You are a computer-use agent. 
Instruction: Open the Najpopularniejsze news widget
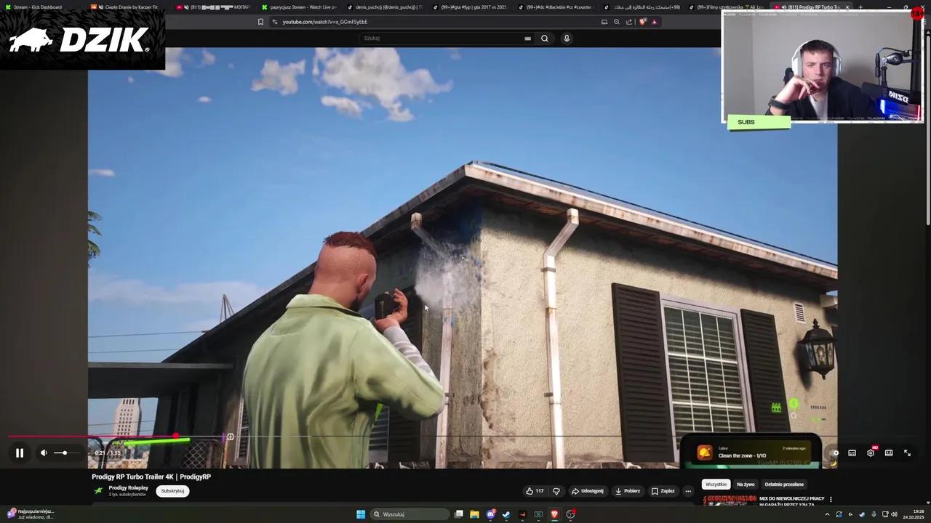[31, 514]
